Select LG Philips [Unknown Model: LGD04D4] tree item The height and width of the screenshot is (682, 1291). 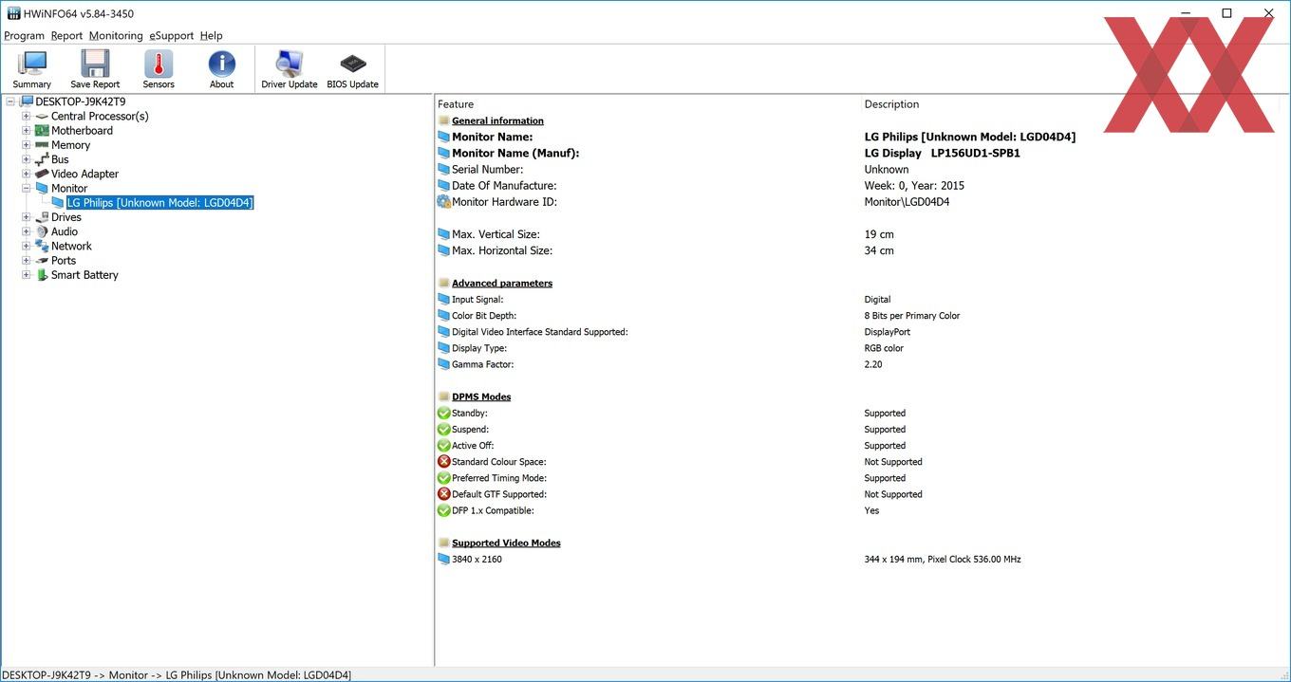pos(159,203)
